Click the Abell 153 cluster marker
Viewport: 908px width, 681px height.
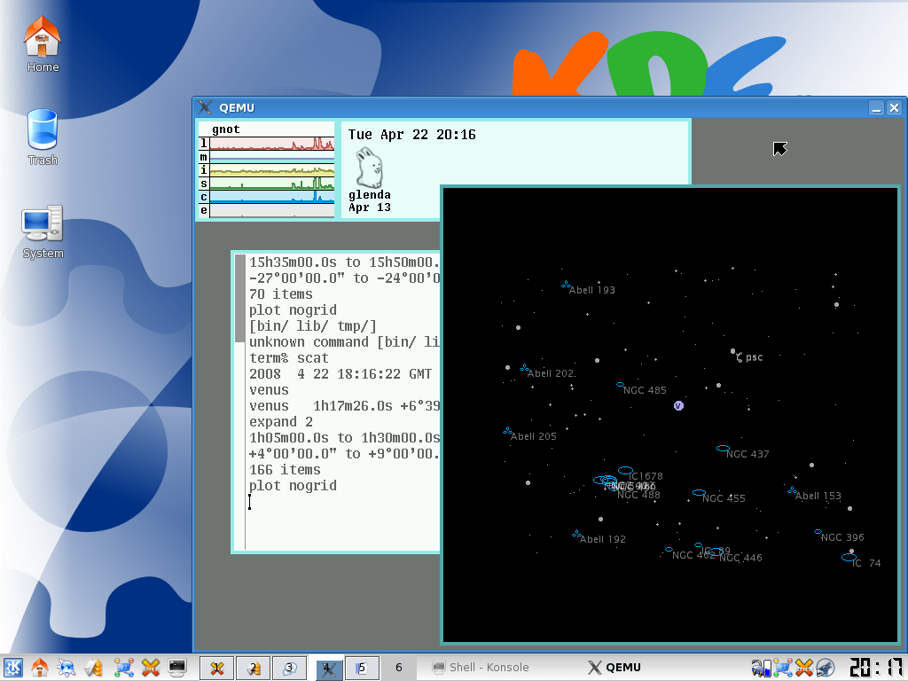pyautogui.click(x=792, y=490)
